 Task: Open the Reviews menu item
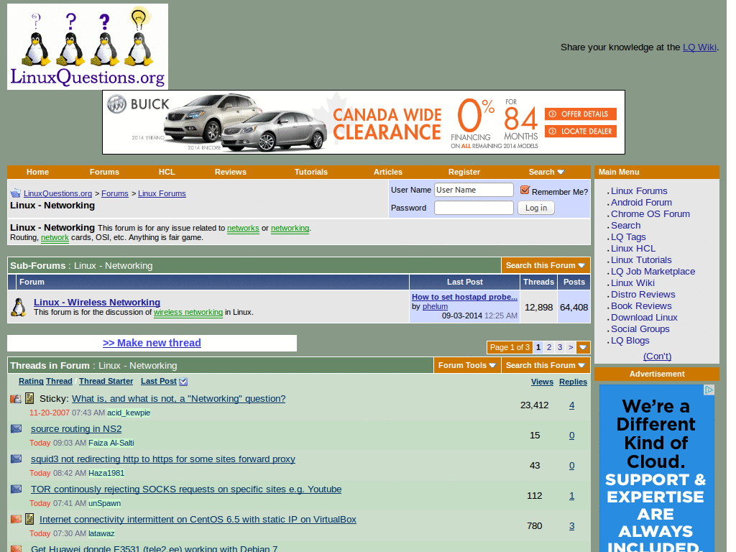click(231, 172)
